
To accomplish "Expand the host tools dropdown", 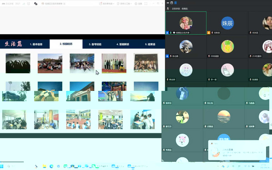I will [x=124, y=4].
